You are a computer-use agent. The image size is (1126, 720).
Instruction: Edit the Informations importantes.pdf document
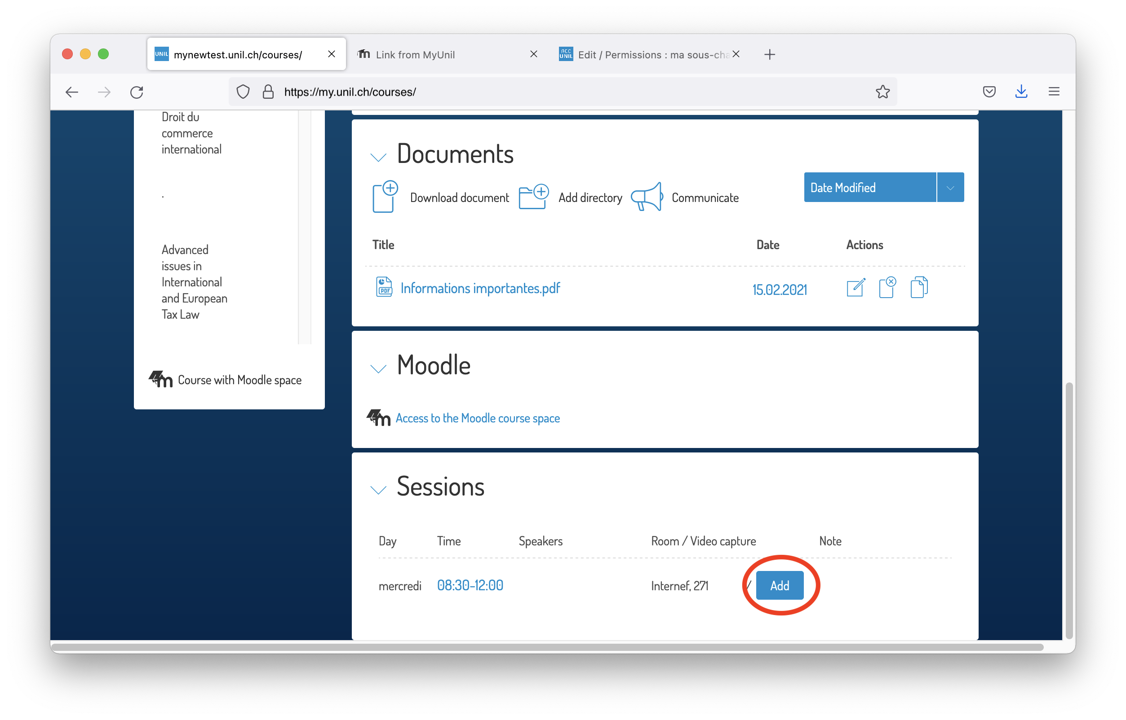click(x=856, y=288)
